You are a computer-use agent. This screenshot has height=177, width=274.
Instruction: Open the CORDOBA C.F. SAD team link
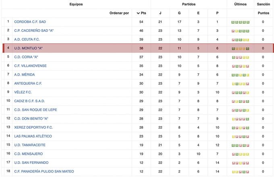click(x=30, y=22)
